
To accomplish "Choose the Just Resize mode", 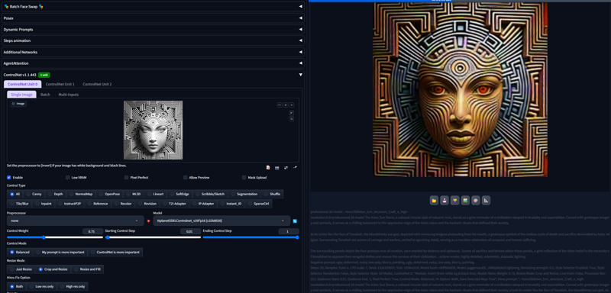I will pos(21,269).
